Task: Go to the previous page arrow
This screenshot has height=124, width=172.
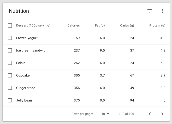Action: (x=150, y=114)
